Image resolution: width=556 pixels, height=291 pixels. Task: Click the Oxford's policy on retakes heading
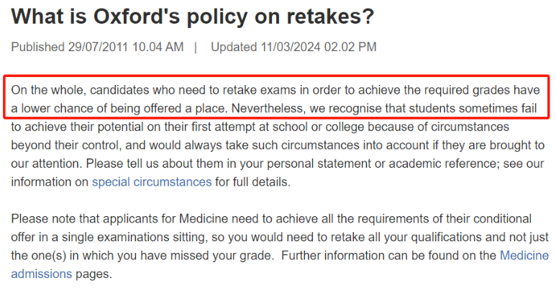[193, 17]
